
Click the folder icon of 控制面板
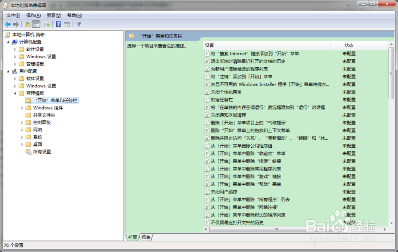(x=28, y=123)
